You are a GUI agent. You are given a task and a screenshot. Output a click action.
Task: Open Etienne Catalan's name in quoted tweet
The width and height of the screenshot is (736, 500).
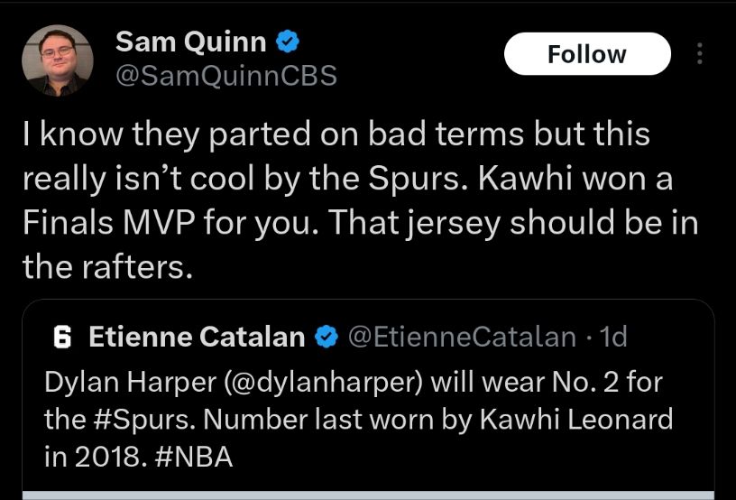[x=197, y=338]
